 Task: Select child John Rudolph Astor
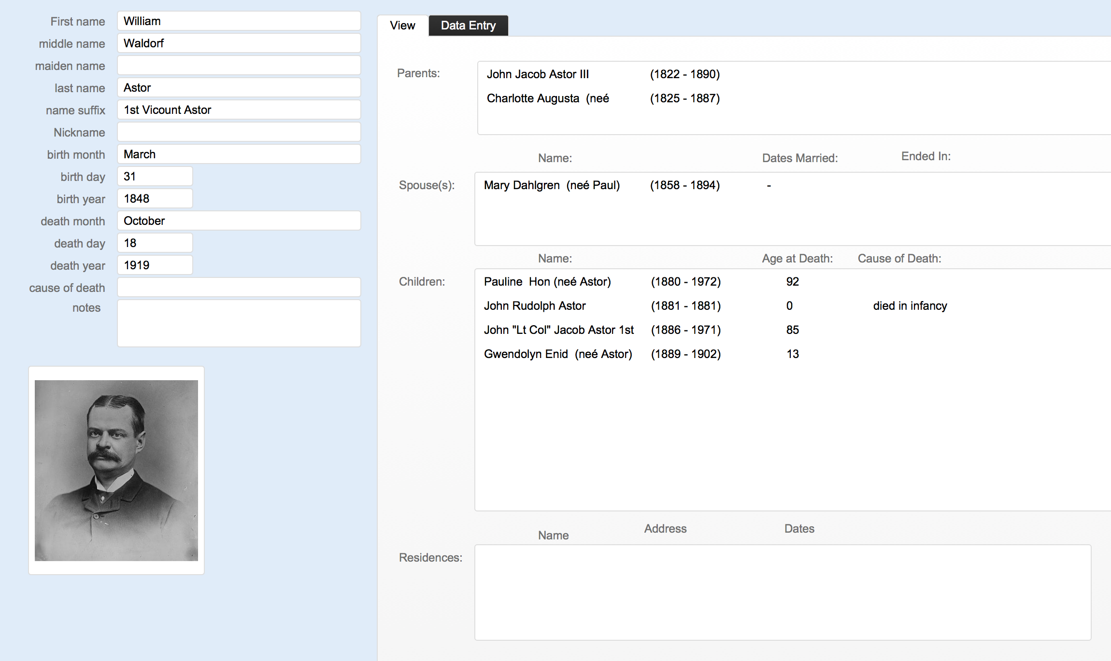[534, 306]
